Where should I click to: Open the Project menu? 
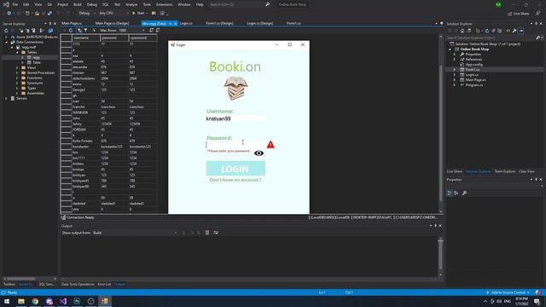(62, 4)
